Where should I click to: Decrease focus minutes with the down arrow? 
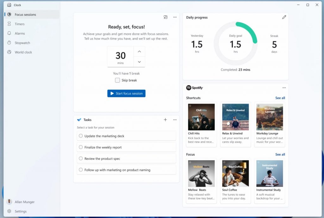[139, 62]
